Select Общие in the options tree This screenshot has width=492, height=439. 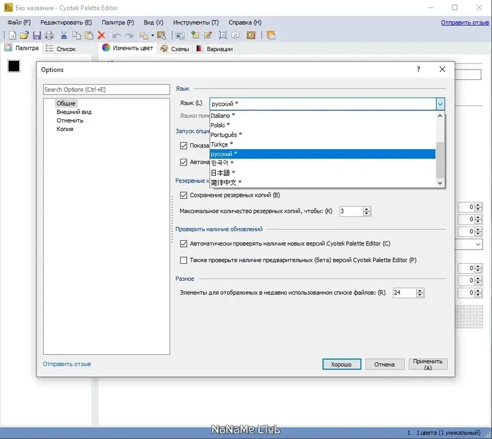[66, 103]
